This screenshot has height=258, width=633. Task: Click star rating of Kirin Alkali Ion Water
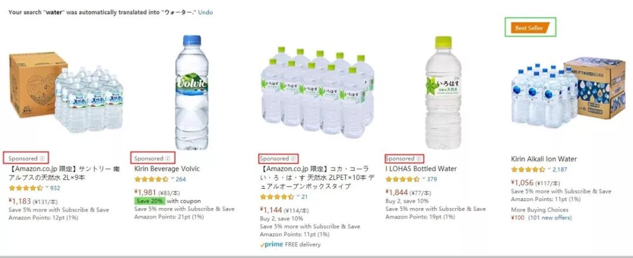pyautogui.click(x=528, y=169)
